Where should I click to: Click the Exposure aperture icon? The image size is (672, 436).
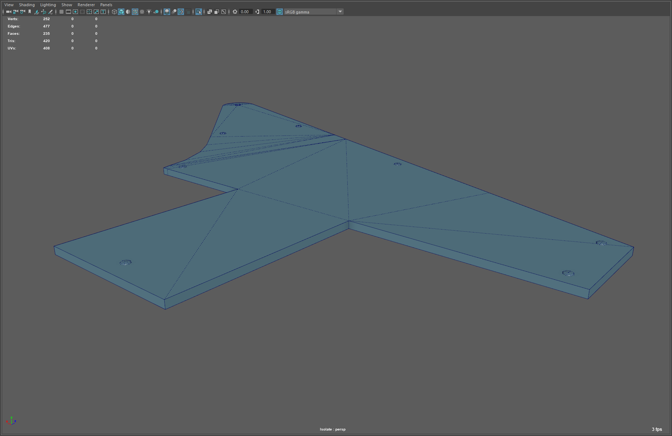pyautogui.click(x=235, y=12)
